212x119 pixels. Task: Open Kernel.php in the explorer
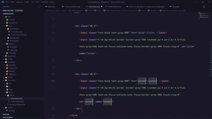pos(14,41)
